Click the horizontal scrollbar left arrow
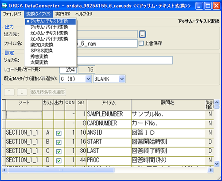The height and width of the screenshot is (181, 222). (4, 170)
